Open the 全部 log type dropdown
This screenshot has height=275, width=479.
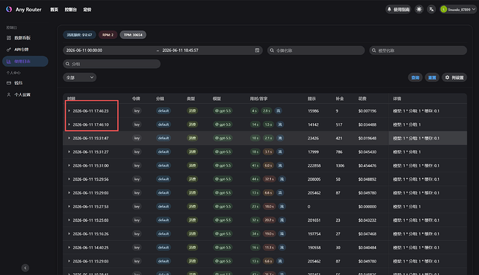[80, 78]
